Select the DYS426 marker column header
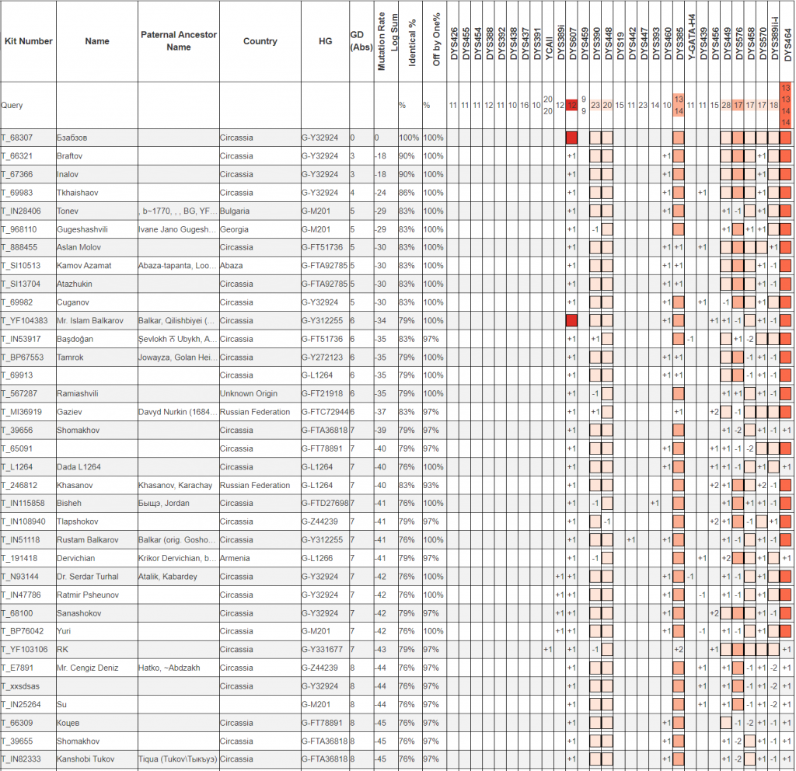The image size is (796, 771). tap(452, 41)
